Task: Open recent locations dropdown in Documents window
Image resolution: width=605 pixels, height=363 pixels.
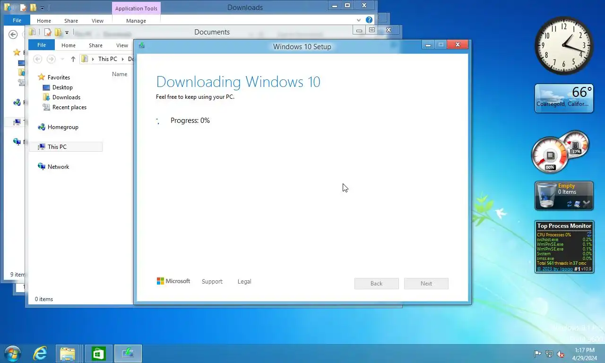Action: (62, 59)
